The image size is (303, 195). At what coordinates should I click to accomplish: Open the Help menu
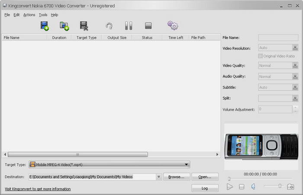point(55,15)
